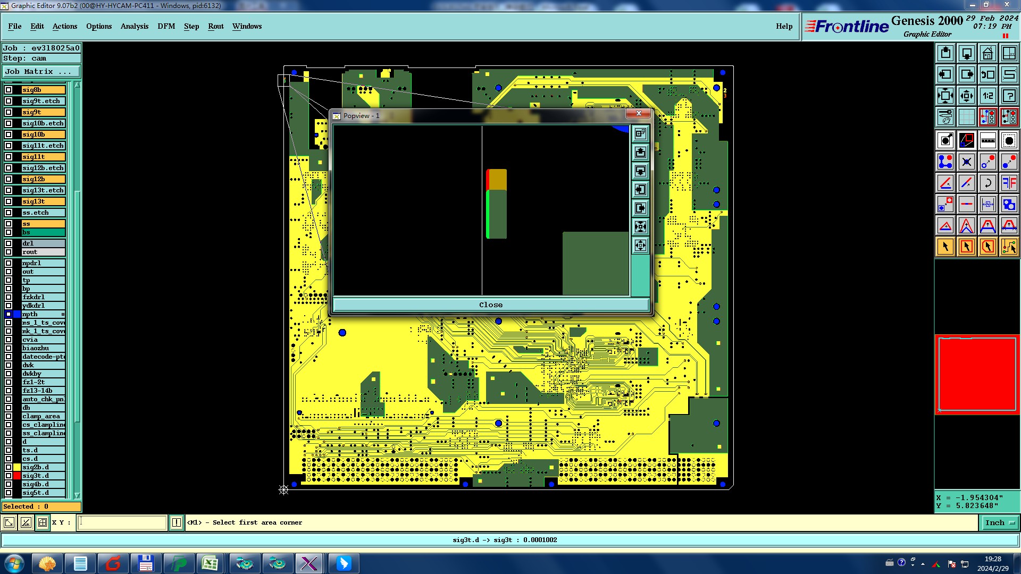Click the pan up icon in Popview
Screen dimensions: 1021x574
click(640, 153)
